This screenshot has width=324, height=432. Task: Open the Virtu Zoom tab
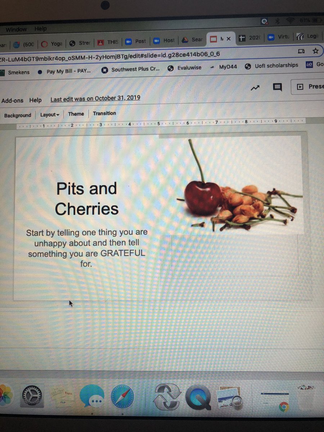(x=279, y=37)
